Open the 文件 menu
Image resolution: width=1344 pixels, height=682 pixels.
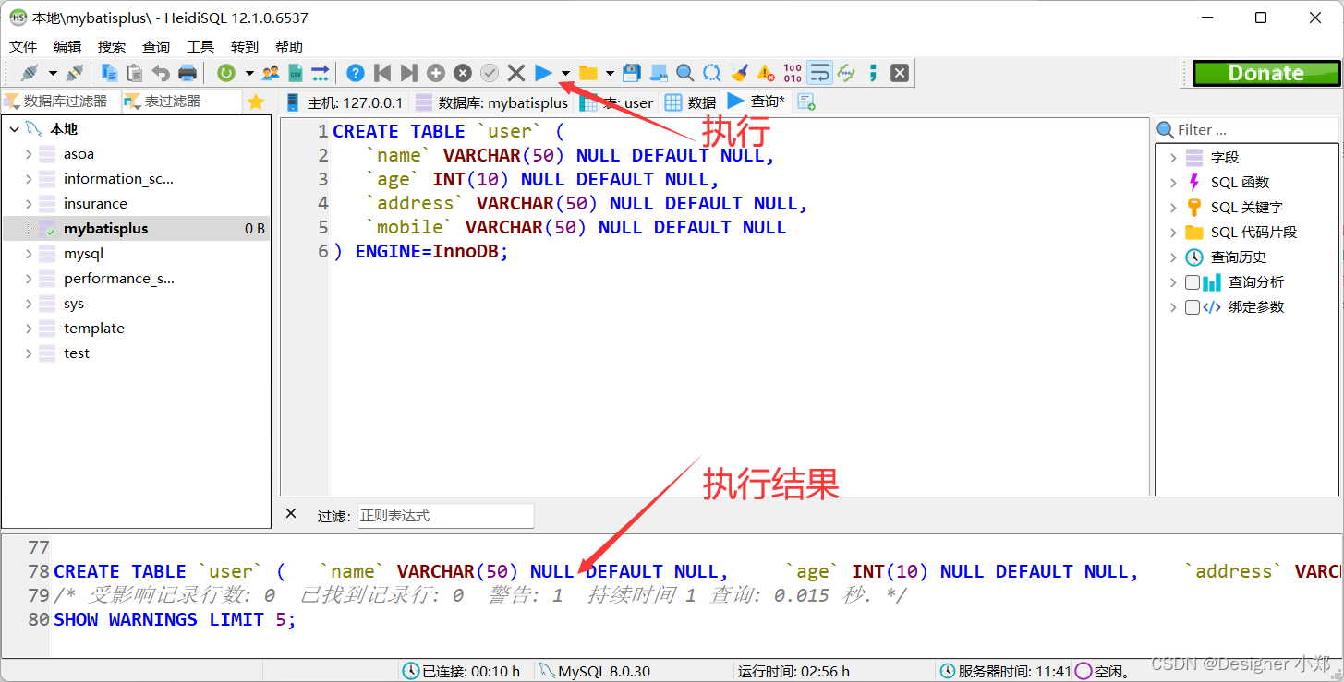tap(23, 46)
